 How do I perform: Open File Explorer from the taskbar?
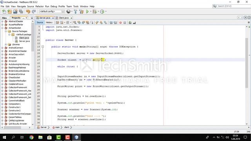click(40, 137)
